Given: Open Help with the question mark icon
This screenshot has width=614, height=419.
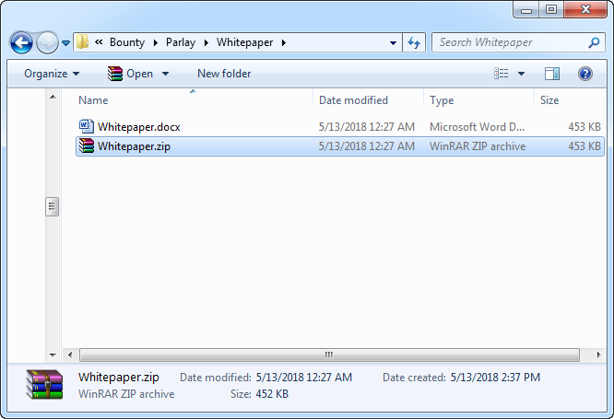Looking at the screenshot, I should click(585, 74).
